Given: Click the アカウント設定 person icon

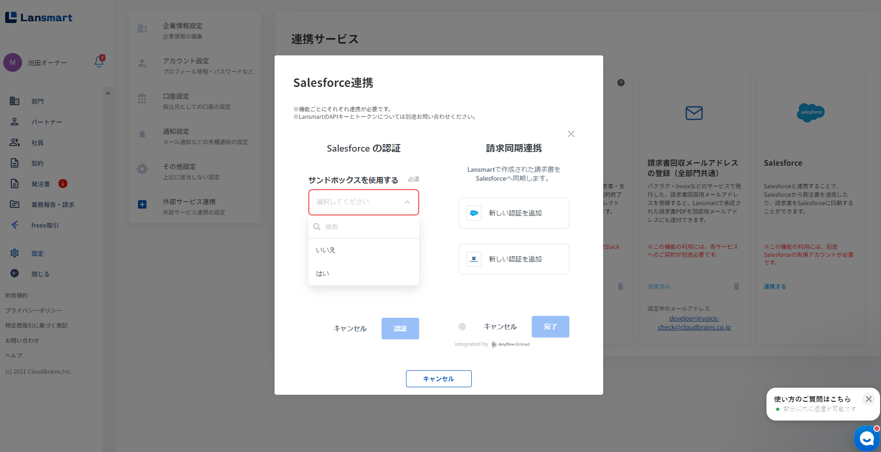Looking at the screenshot, I should pyautogui.click(x=142, y=63).
